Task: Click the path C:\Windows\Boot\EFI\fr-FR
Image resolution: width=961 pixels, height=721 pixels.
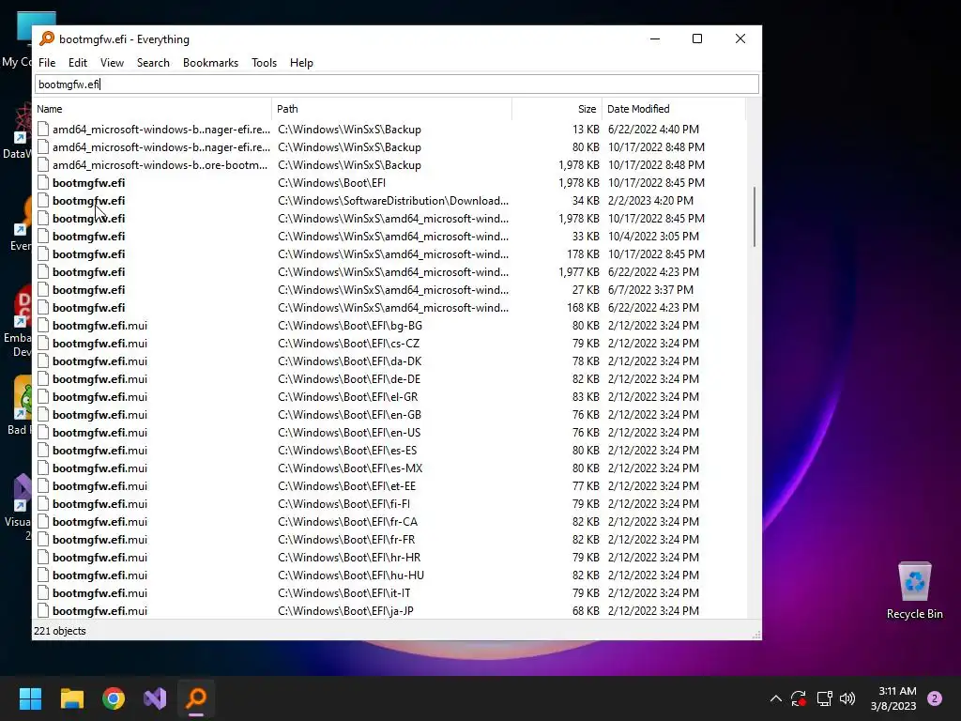Action: pos(346,540)
